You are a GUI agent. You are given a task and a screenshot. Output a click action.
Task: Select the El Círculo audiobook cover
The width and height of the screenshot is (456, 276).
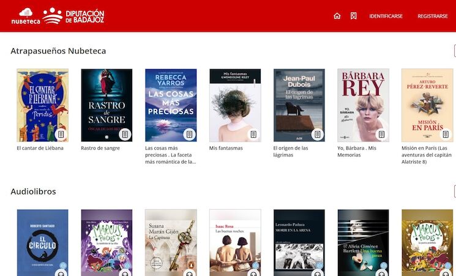tap(42, 242)
